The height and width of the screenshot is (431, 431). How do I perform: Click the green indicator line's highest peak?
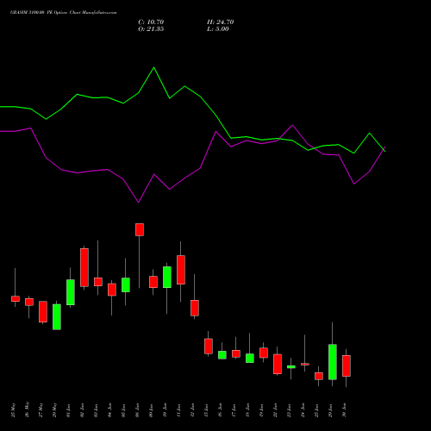[153, 67]
